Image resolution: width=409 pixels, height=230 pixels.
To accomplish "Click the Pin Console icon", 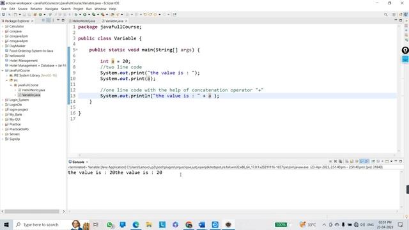I will coord(373,162).
